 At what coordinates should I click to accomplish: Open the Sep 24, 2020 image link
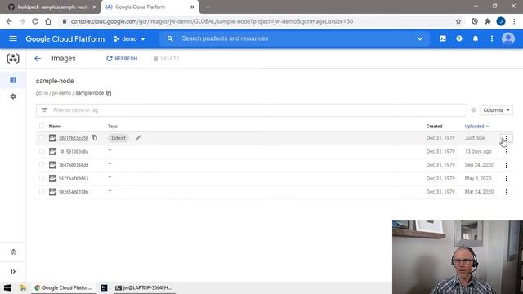point(74,165)
